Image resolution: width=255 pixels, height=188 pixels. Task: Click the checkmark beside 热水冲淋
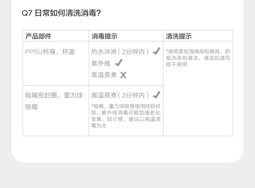(x=157, y=51)
